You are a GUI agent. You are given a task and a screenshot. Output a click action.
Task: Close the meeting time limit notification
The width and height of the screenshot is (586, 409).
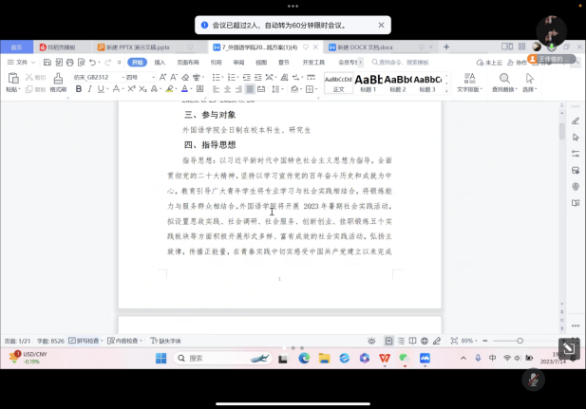point(381,25)
